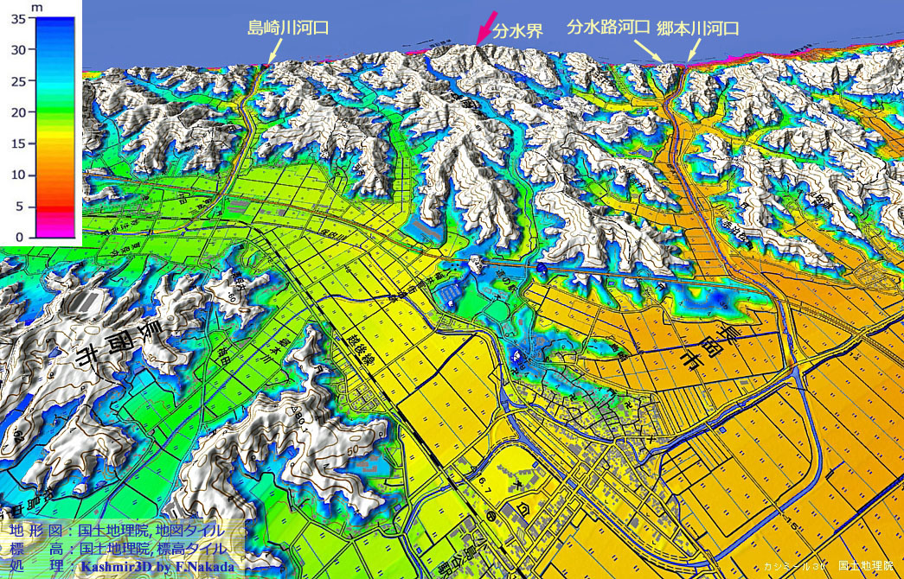This screenshot has height=579, width=904.
Task: Click the m unit label above legend
Action: (35, 7)
